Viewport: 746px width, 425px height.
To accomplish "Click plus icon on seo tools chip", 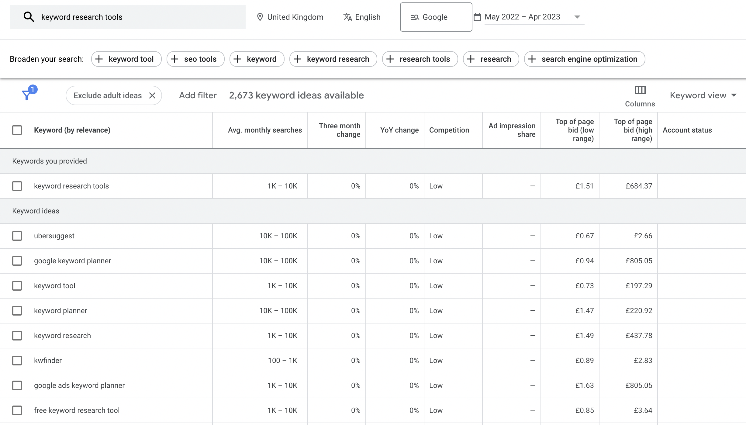I will (x=174, y=59).
